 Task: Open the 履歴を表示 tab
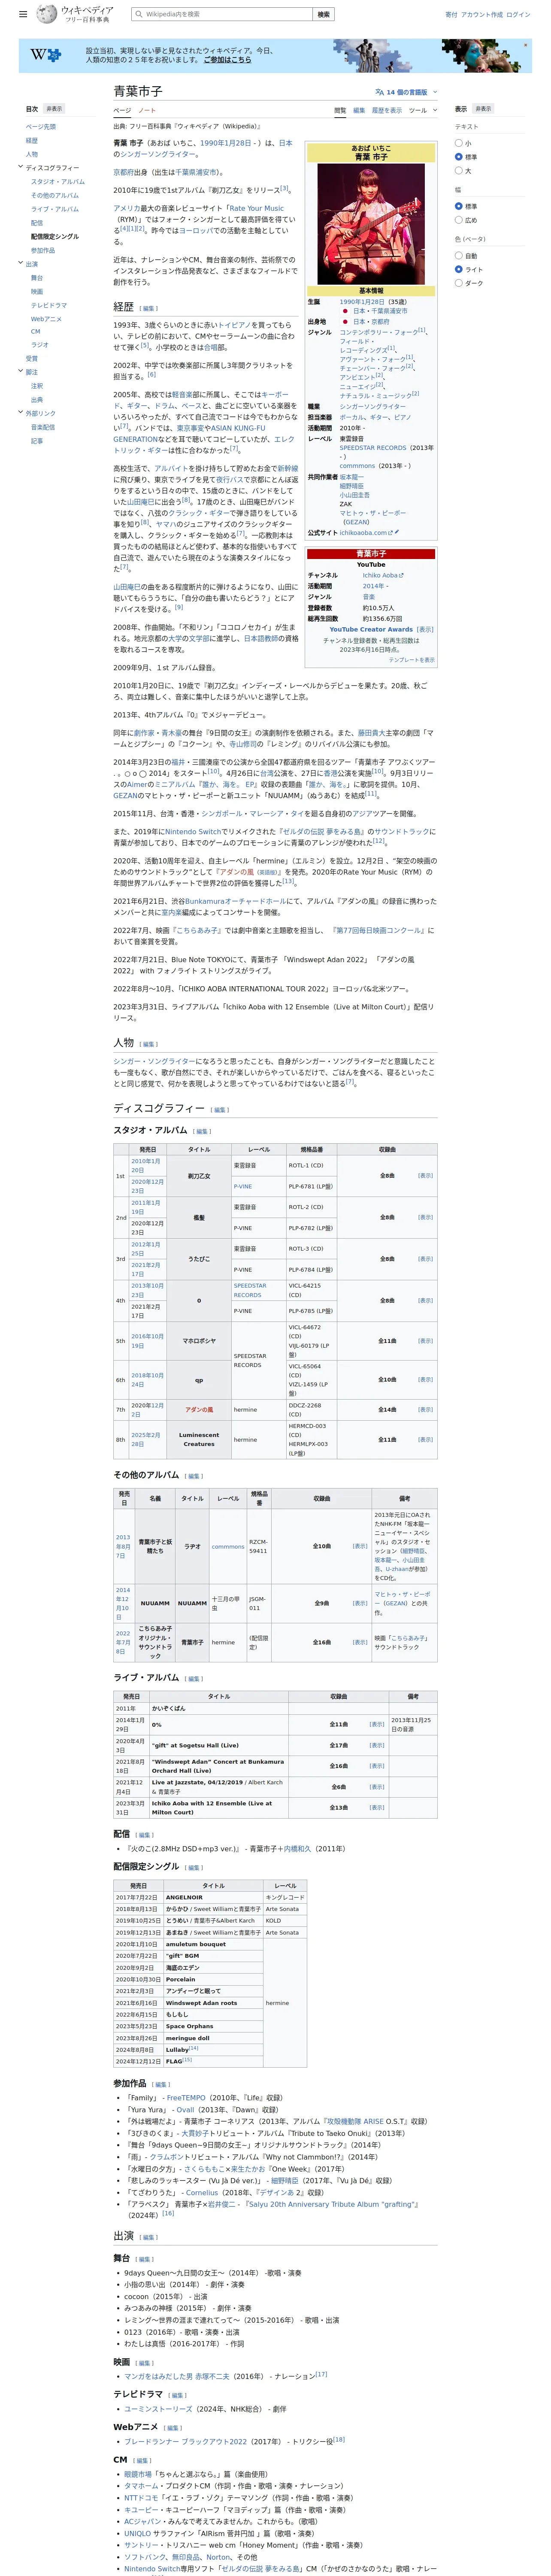pyautogui.click(x=387, y=110)
